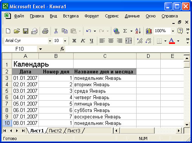
Task: Increase decimal places
Action: [140, 41]
